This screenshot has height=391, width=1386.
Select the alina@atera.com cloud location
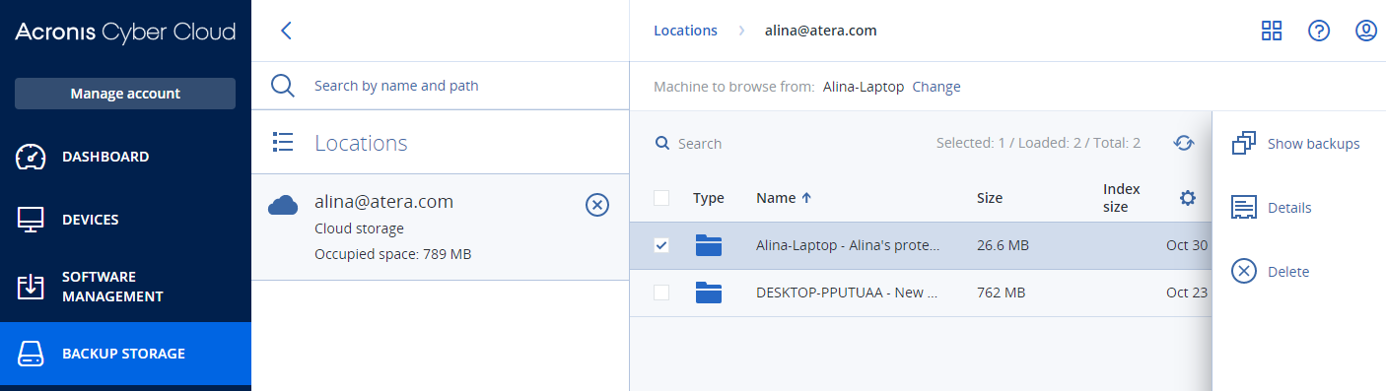(441, 228)
